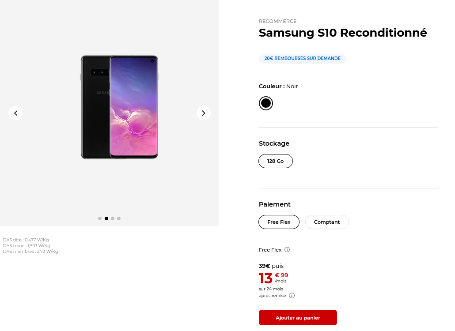
Task: Switch payment to Comptant
Action: pos(327,222)
